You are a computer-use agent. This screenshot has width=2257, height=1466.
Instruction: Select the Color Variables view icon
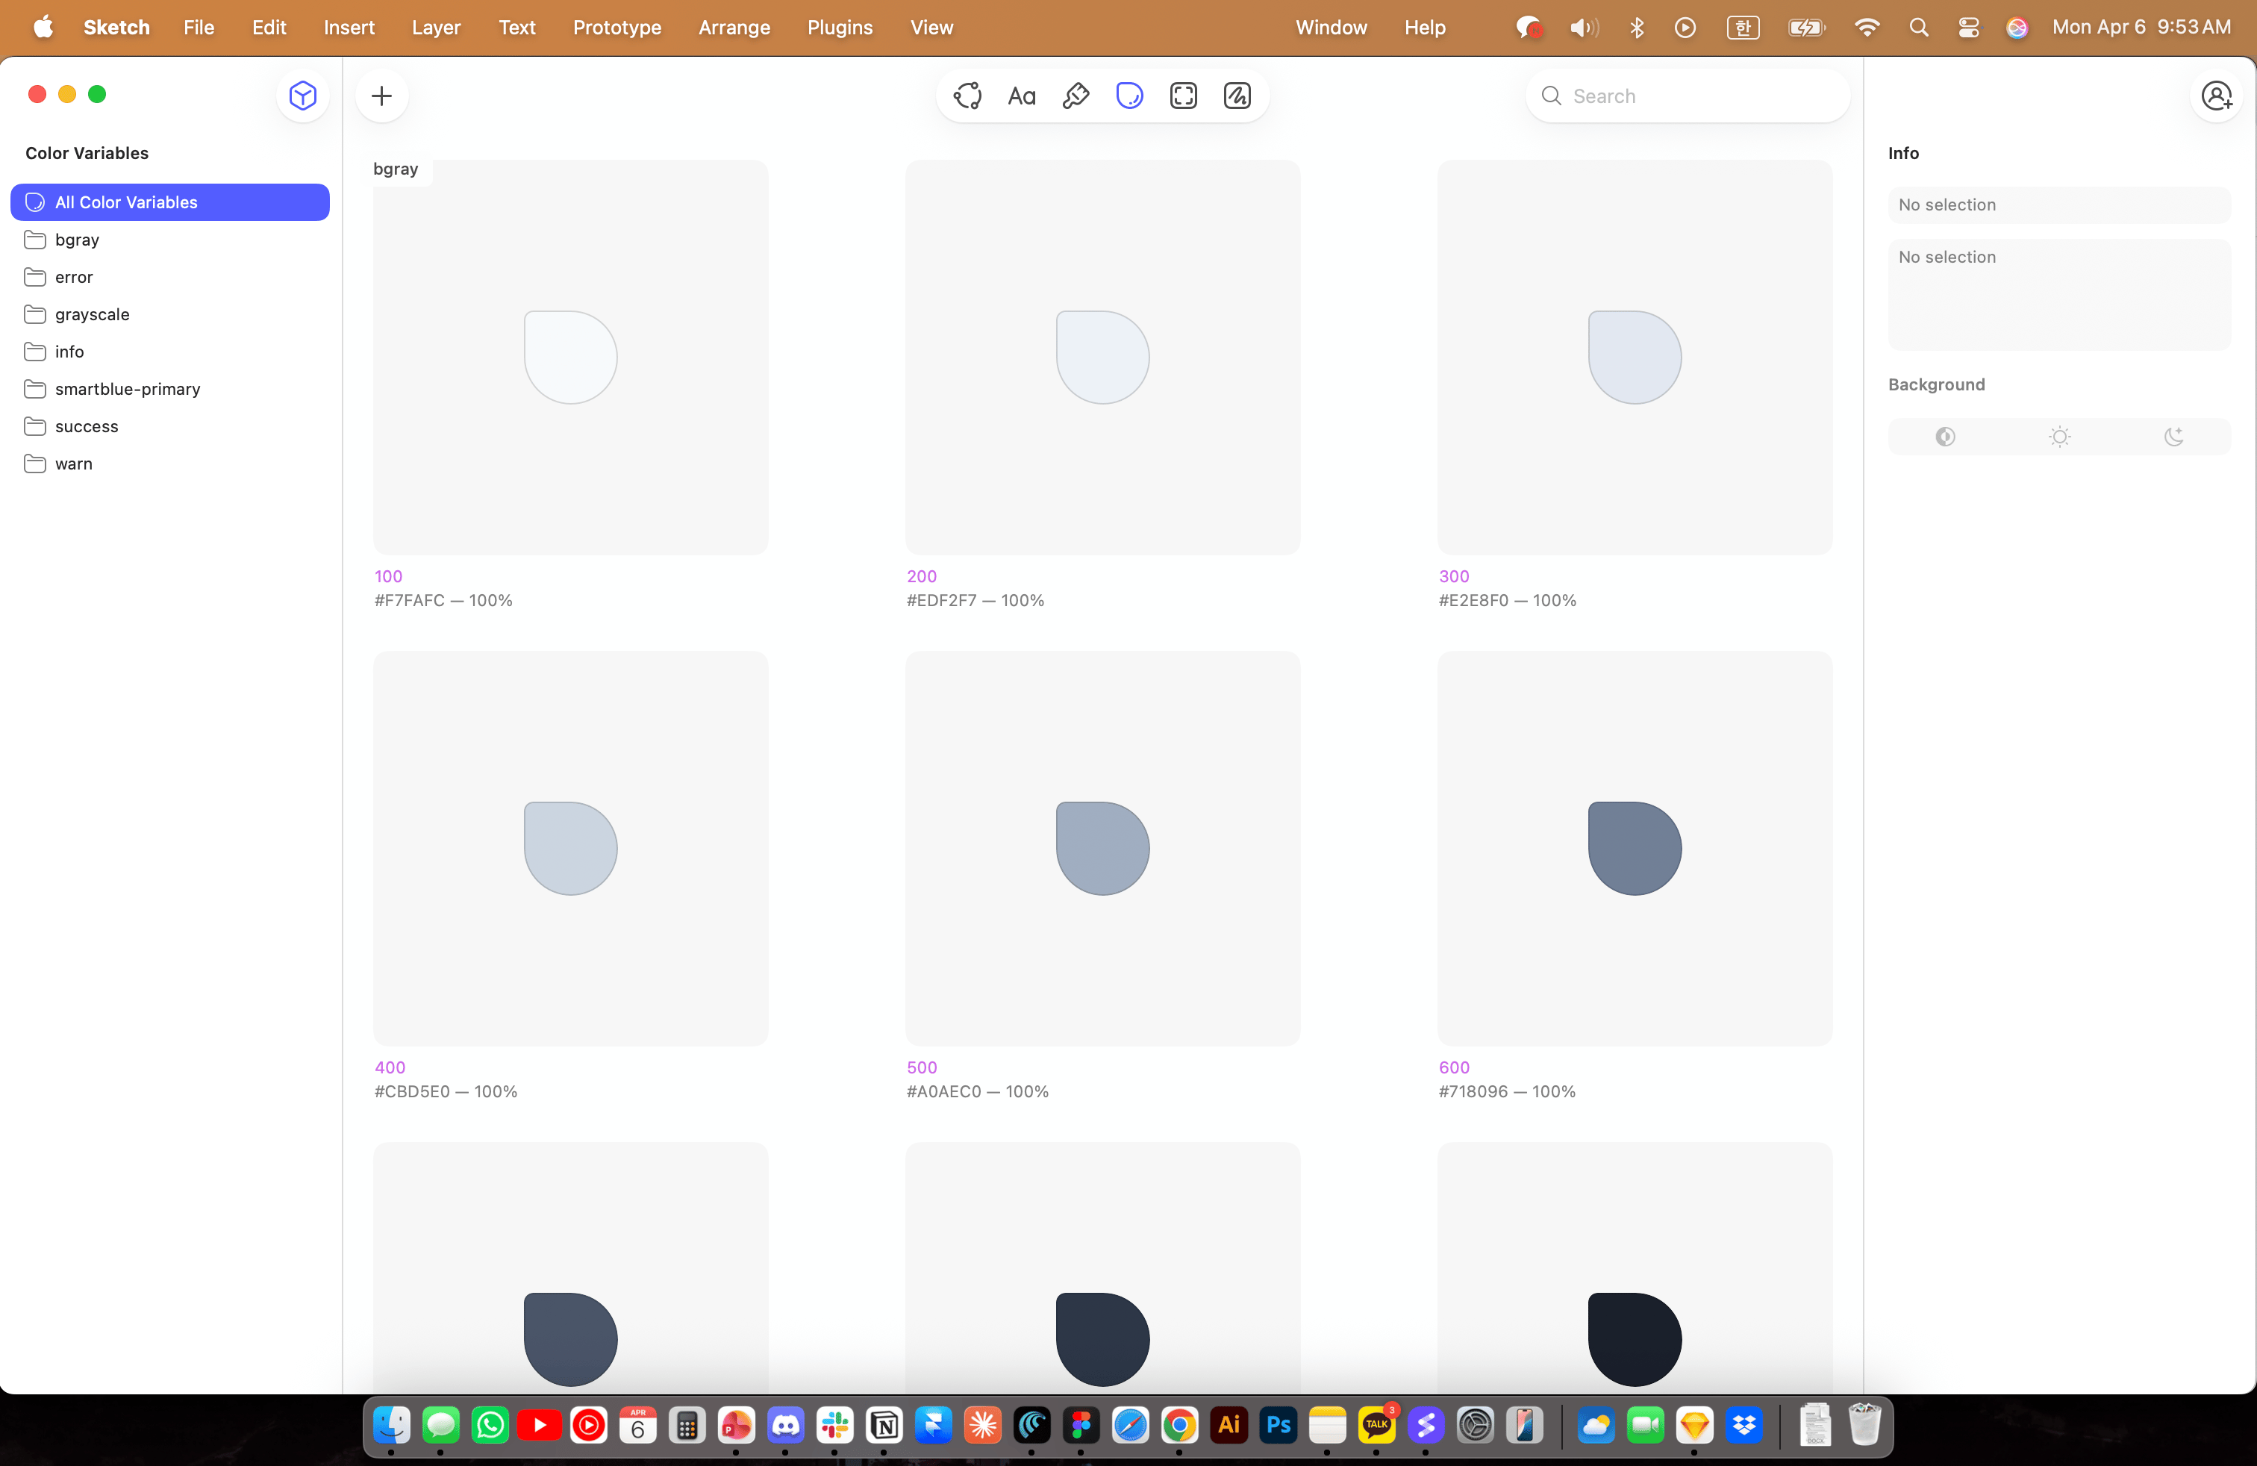(1129, 96)
